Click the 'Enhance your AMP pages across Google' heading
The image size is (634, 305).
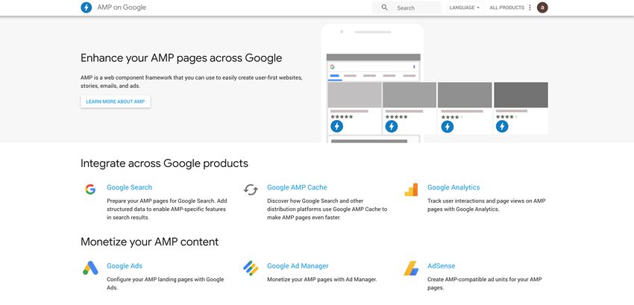tap(181, 58)
